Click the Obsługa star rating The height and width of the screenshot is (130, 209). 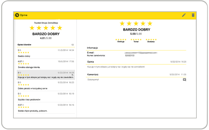pos(121,39)
